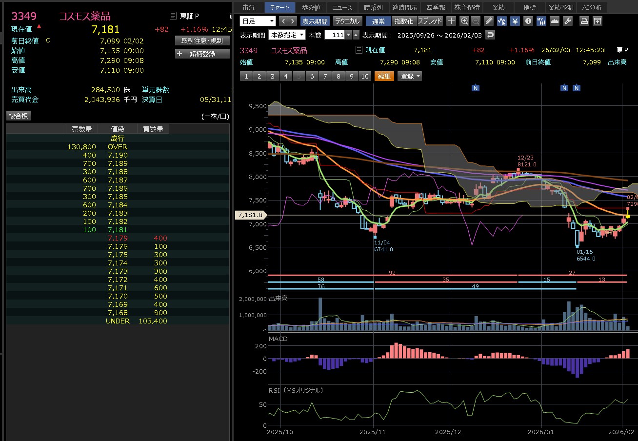Click the zoom in magnifier icon

click(x=464, y=21)
